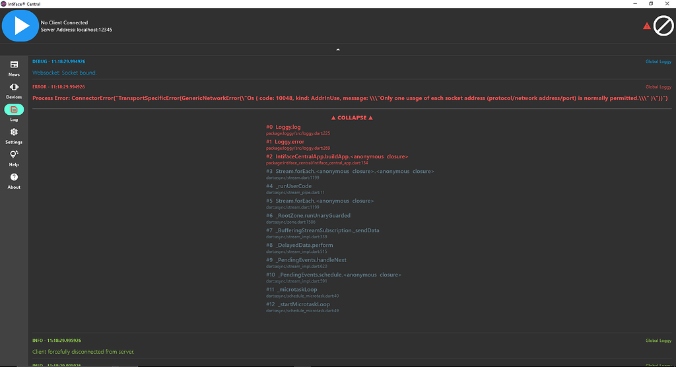Collapse the error stack trace

click(x=352, y=117)
